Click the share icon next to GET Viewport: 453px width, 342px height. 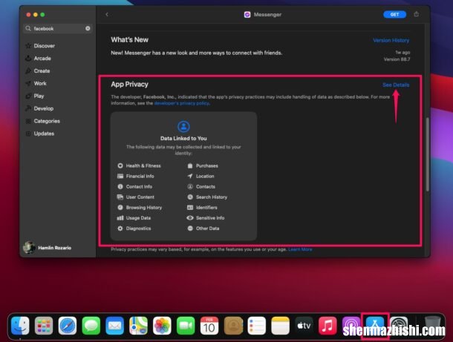click(x=417, y=14)
